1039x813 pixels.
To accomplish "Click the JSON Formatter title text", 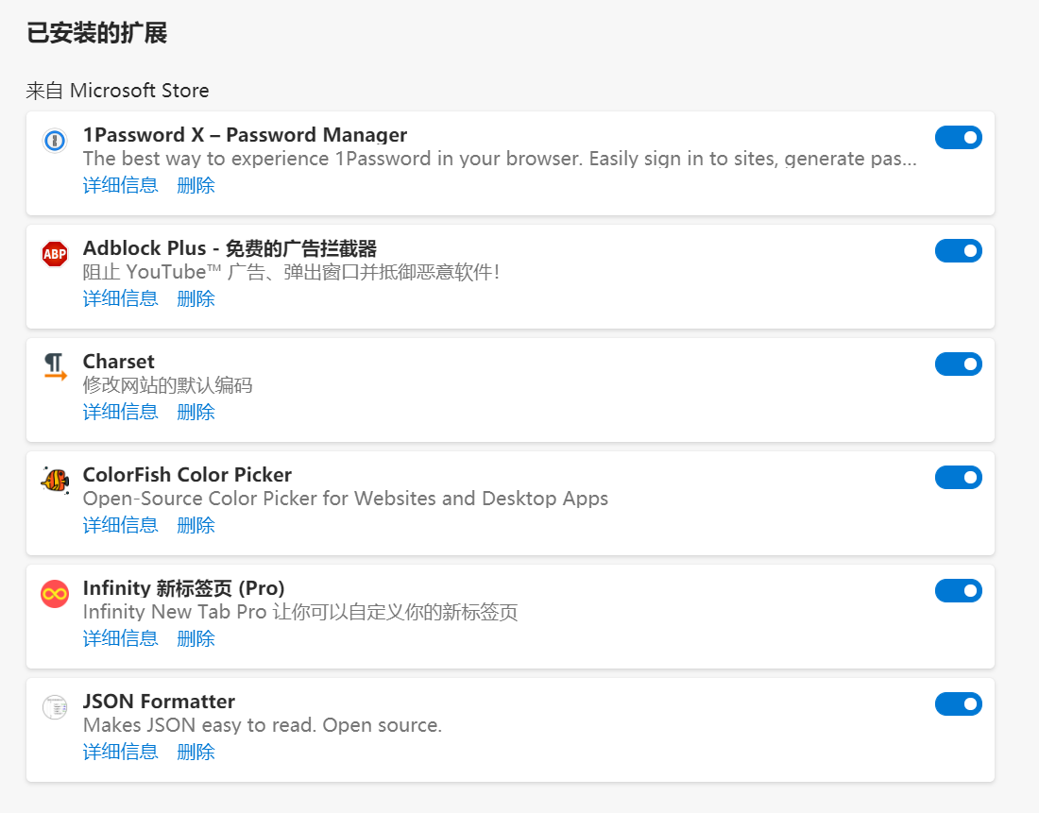I will click(x=159, y=701).
